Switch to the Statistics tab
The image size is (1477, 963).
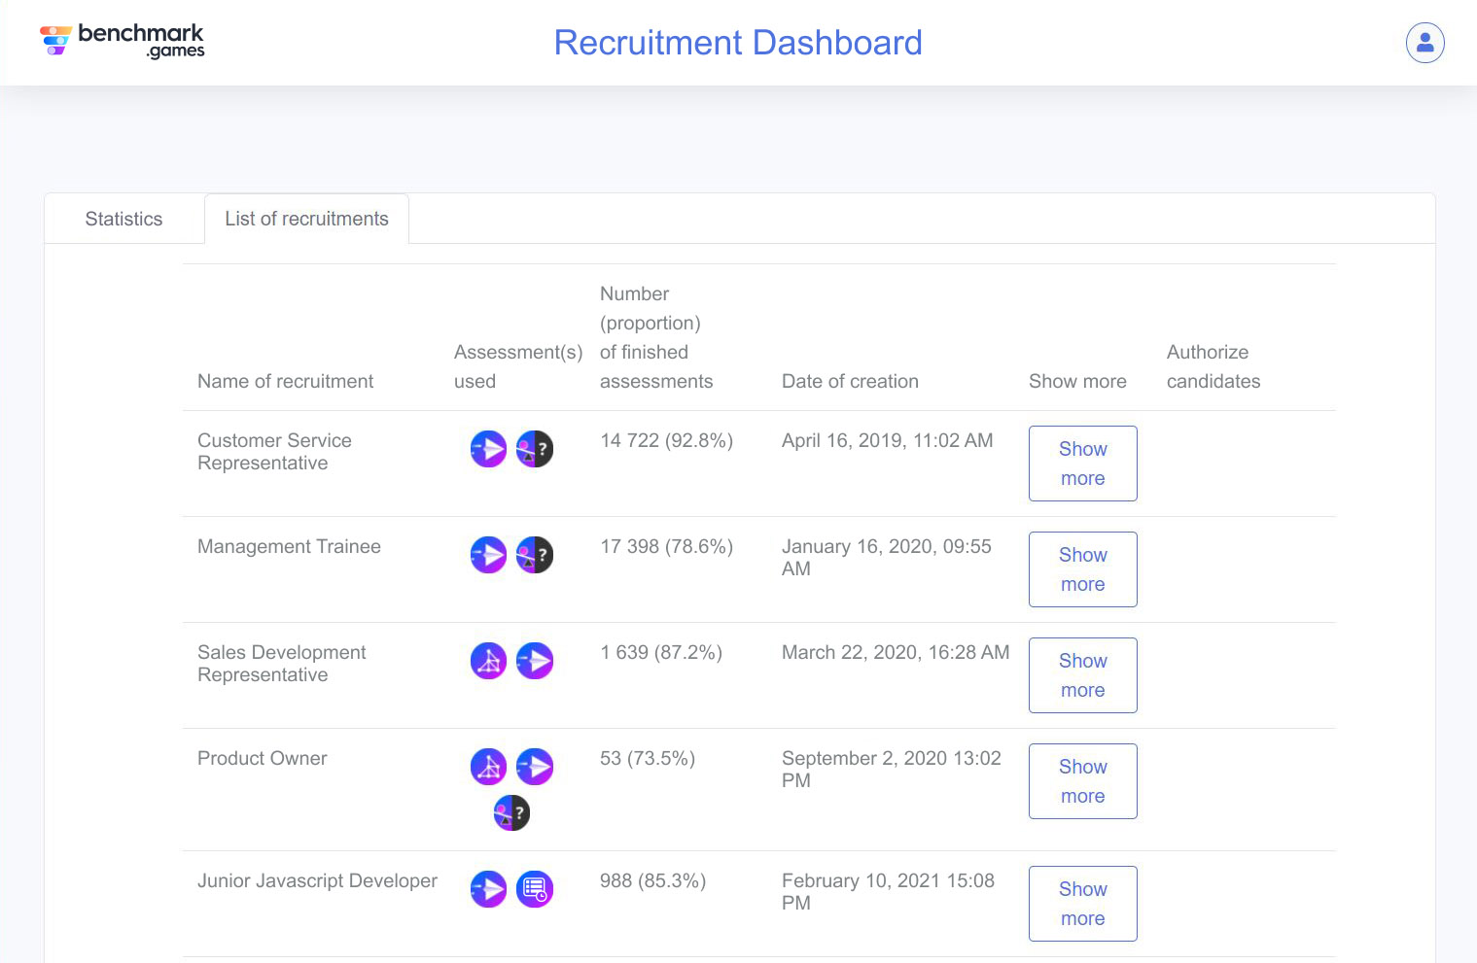click(x=123, y=219)
